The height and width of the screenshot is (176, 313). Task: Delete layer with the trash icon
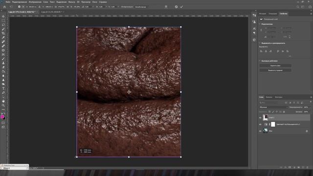tap(308, 167)
